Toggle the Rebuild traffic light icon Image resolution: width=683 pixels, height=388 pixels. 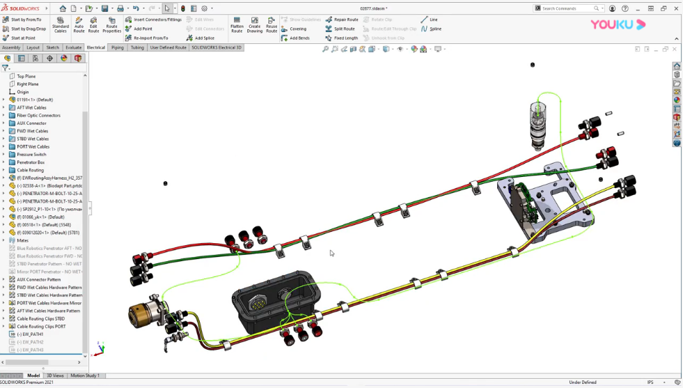coord(183,8)
